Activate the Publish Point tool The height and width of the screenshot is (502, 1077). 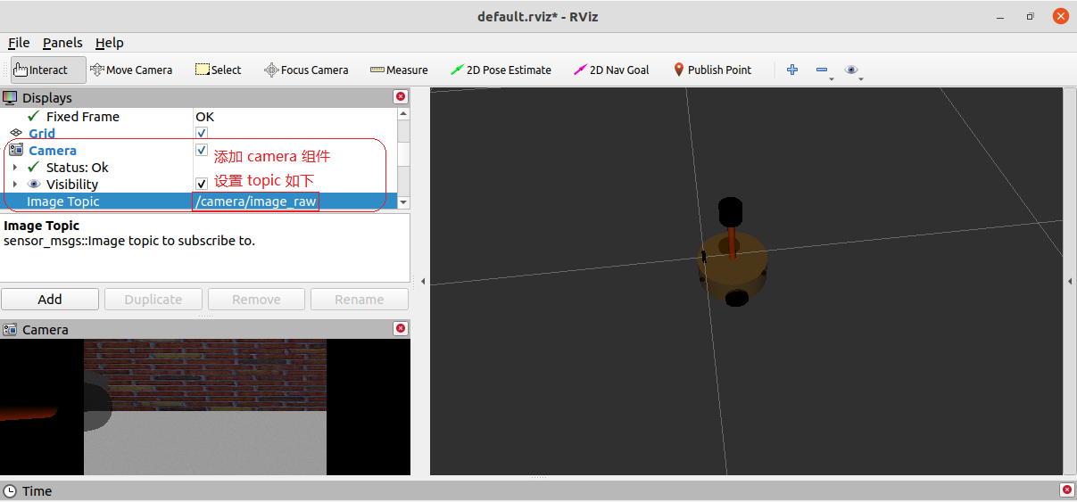pos(712,70)
